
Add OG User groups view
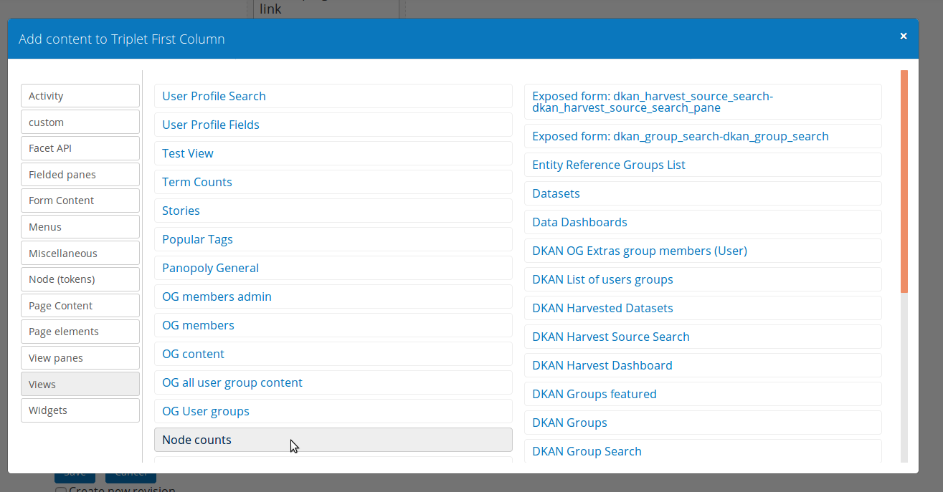pyautogui.click(x=333, y=411)
